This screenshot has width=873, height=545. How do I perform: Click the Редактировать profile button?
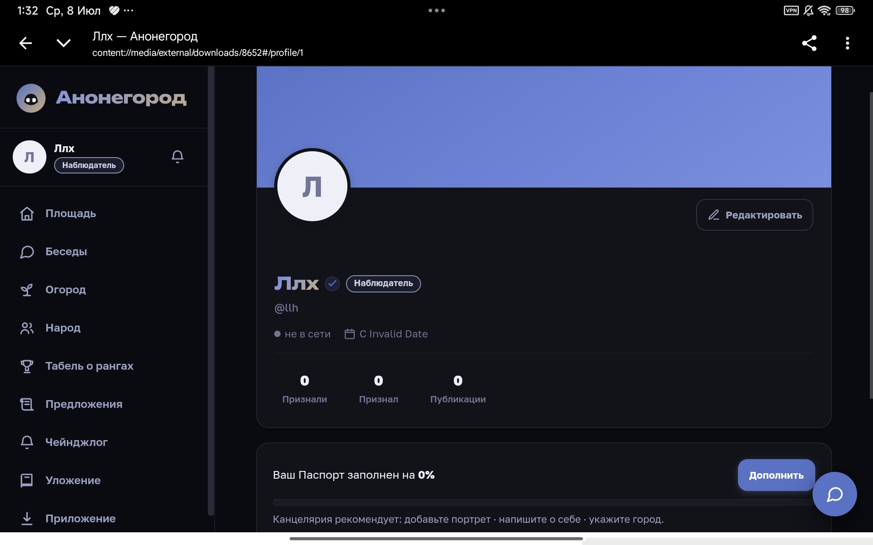[x=755, y=215]
